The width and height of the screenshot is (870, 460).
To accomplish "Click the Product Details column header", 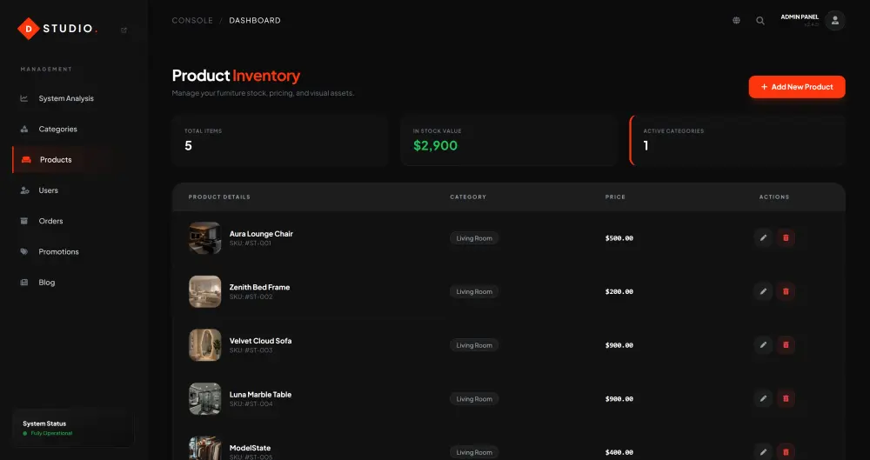I will (x=219, y=197).
